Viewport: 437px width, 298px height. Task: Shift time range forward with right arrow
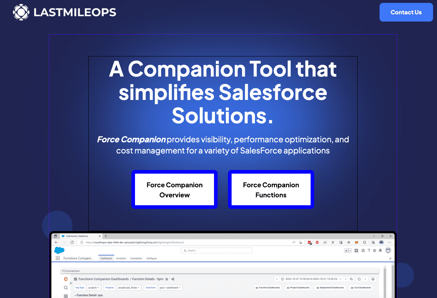pos(346,279)
